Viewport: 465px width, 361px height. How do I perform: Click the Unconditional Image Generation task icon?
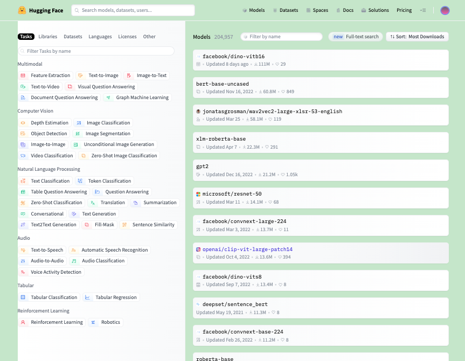click(x=76, y=145)
